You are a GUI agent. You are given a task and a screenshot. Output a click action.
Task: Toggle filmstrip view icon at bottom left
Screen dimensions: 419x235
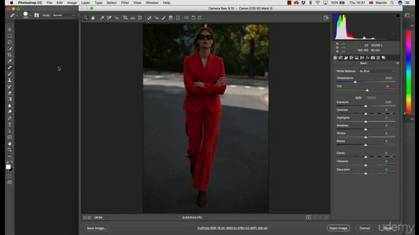point(87,217)
